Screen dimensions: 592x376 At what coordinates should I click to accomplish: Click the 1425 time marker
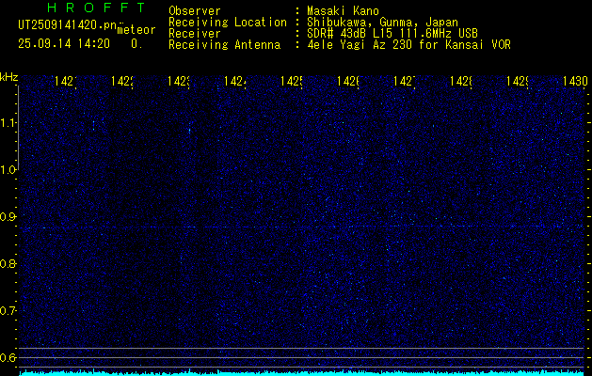click(x=292, y=81)
